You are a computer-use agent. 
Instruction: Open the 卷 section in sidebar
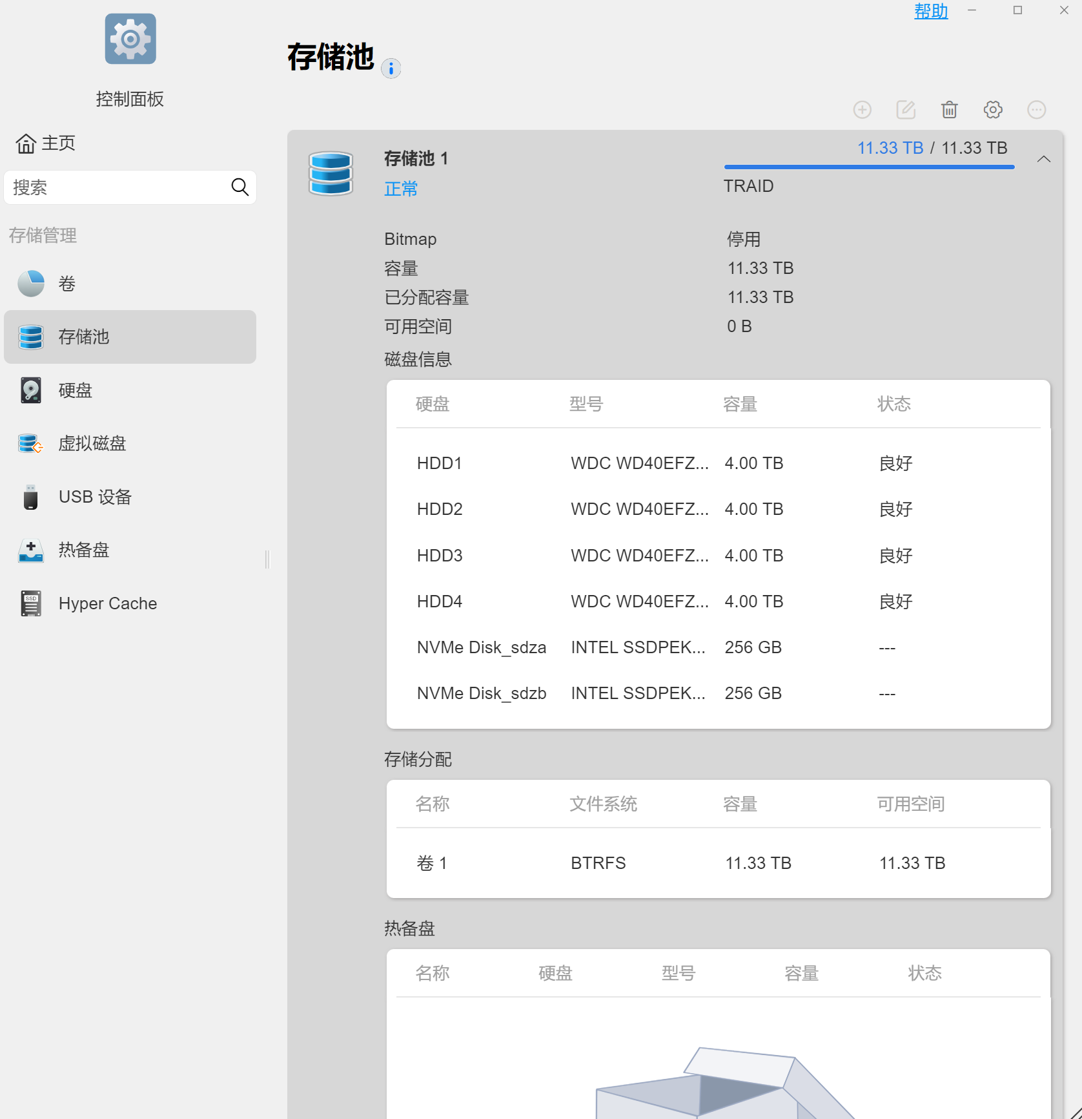(x=67, y=284)
